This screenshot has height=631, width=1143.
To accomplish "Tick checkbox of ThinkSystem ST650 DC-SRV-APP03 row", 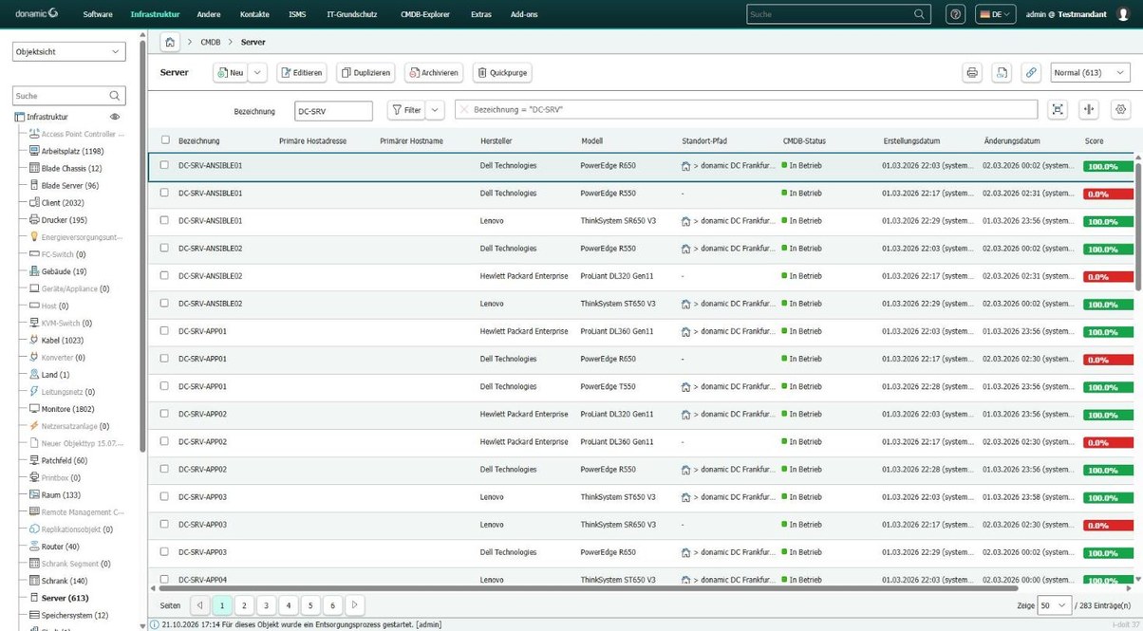I will click(x=164, y=496).
